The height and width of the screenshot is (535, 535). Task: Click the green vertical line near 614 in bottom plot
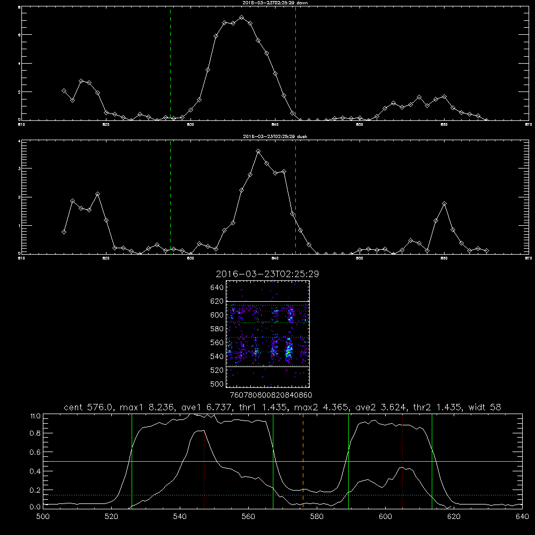pyautogui.click(x=432, y=461)
